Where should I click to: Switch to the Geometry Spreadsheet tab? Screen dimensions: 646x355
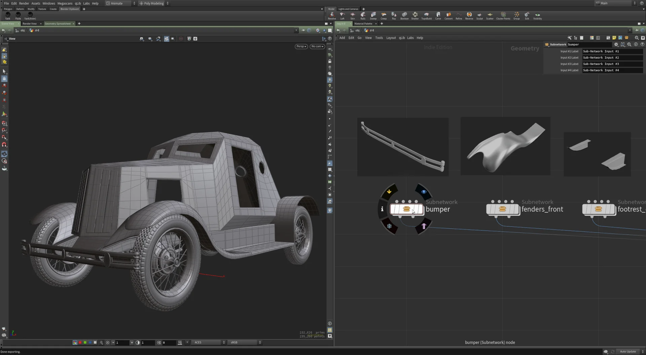click(58, 24)
